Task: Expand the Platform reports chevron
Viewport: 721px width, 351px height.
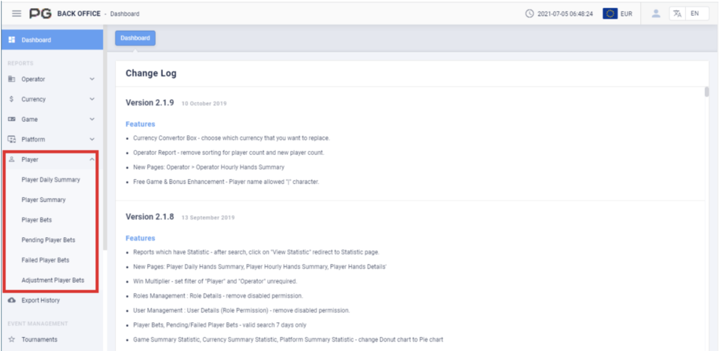Action: point(92,139)
